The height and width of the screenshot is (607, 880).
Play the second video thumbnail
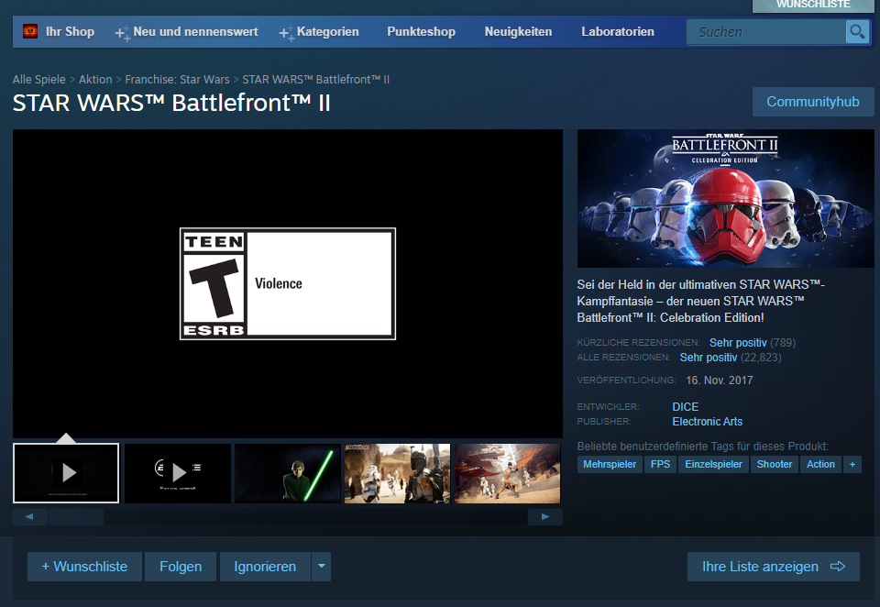coord(177,473)
